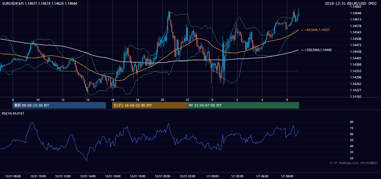Screen dimensions: 381x179
Task: Click the 1/1 06:00 time axis label
Action: [x=287, y=176]
